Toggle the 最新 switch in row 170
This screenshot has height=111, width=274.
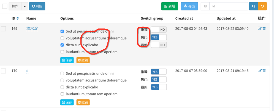(159, 87)
